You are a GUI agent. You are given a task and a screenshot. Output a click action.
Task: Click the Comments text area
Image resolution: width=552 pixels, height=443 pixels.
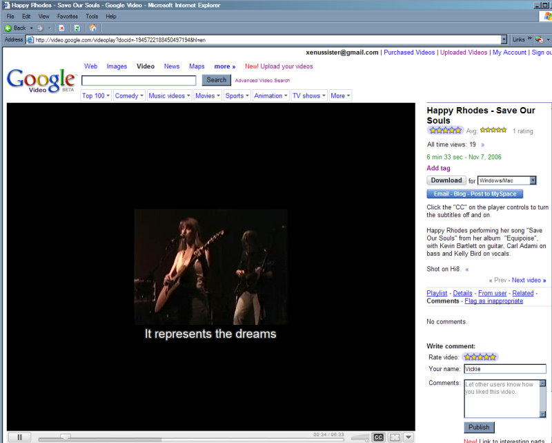502,399
